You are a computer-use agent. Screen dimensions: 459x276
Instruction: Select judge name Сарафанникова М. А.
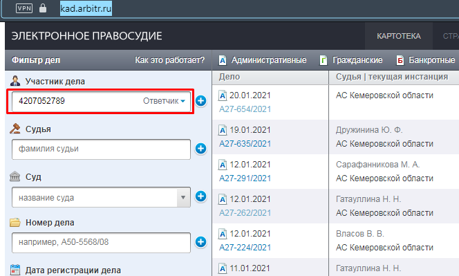click(x=377, y=165)
